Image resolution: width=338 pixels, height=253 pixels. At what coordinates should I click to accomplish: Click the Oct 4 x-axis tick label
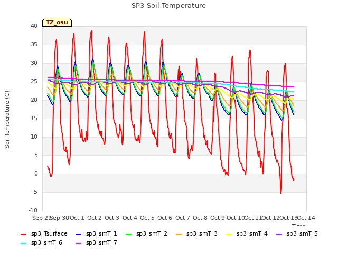(130, 218)
